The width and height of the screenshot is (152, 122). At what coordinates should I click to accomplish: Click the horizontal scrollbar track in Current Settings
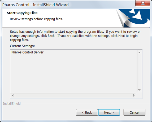73,95
